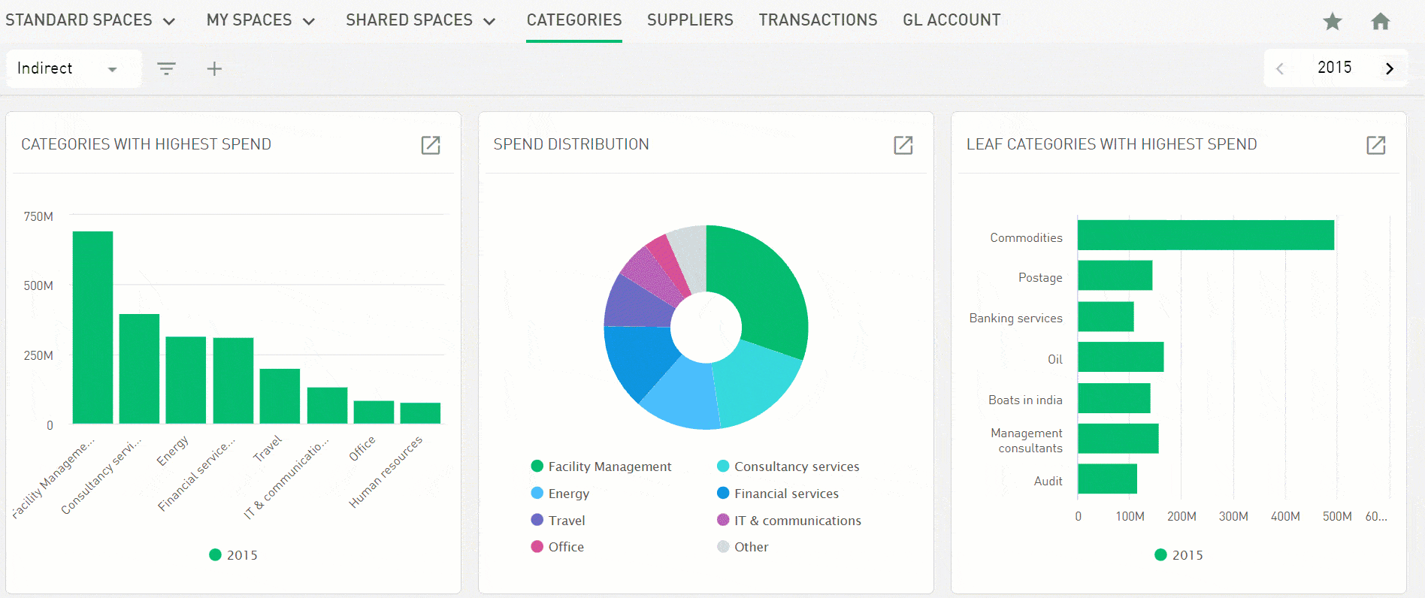
Task: Open the Standard Spaces dropdown
Action: (x=89, y=20)
